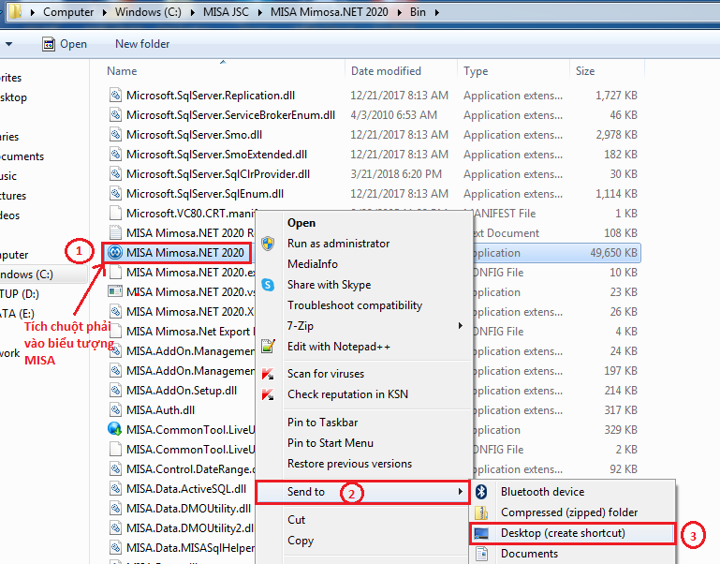720x564 pixels.
Task: Click the Open toolbar icon
Action: coord(48,44)
